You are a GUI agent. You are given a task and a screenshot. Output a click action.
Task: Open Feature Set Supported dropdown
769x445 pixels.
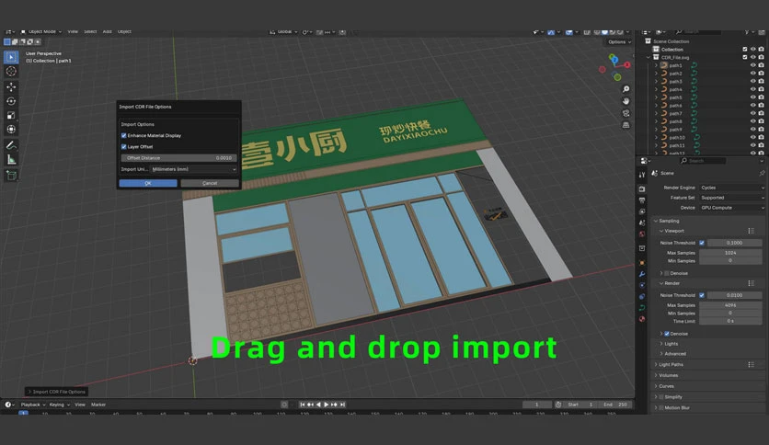click(731, 198)
